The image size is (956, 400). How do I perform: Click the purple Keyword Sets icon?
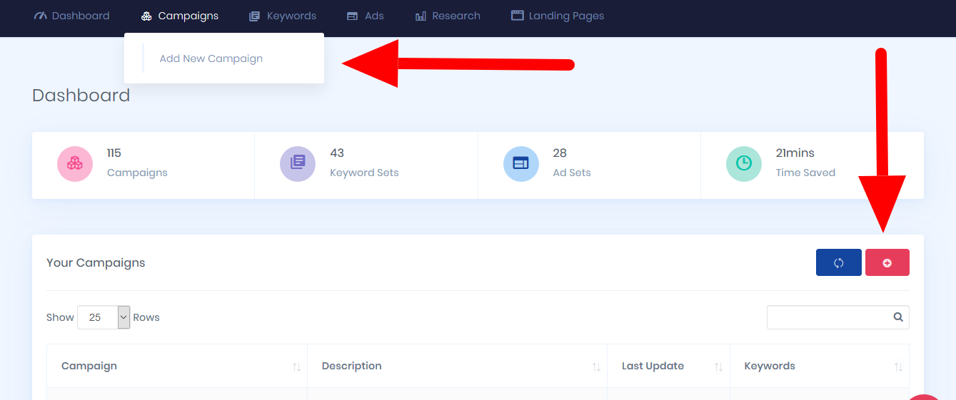point(298,163)
